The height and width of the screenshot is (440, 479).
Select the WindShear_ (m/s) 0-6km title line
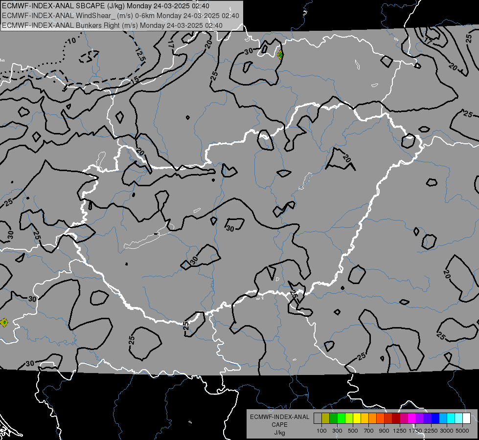click(120, 16)
